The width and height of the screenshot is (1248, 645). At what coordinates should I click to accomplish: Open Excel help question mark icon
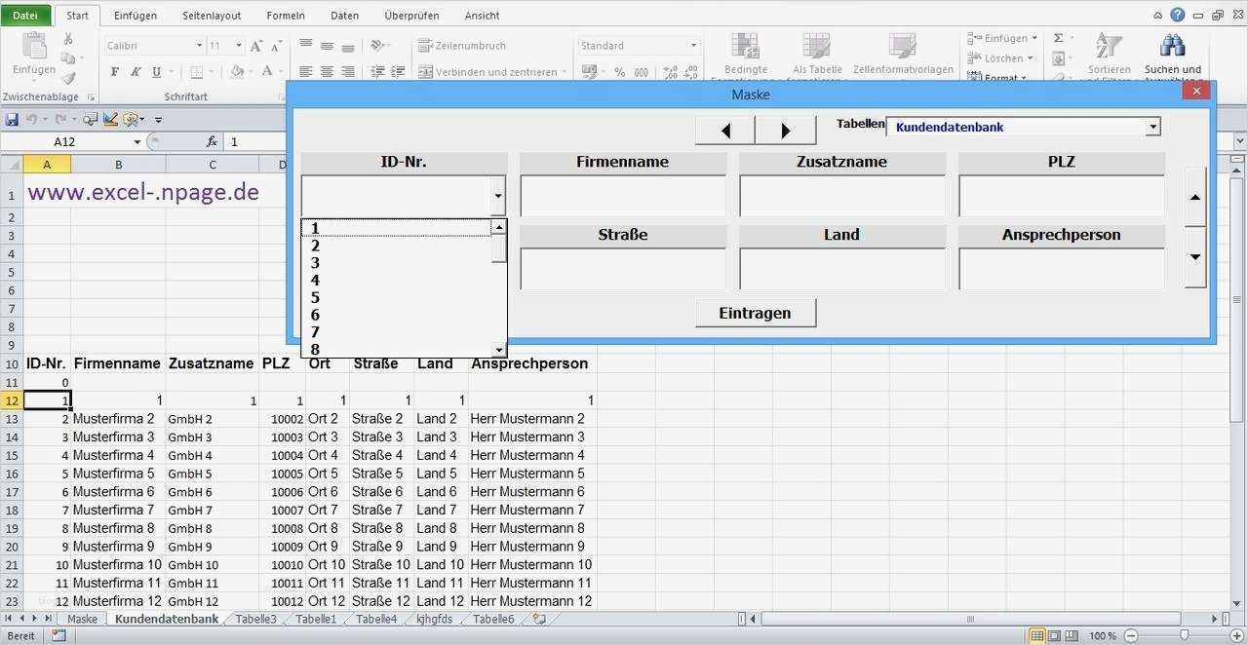[1178, 15]
